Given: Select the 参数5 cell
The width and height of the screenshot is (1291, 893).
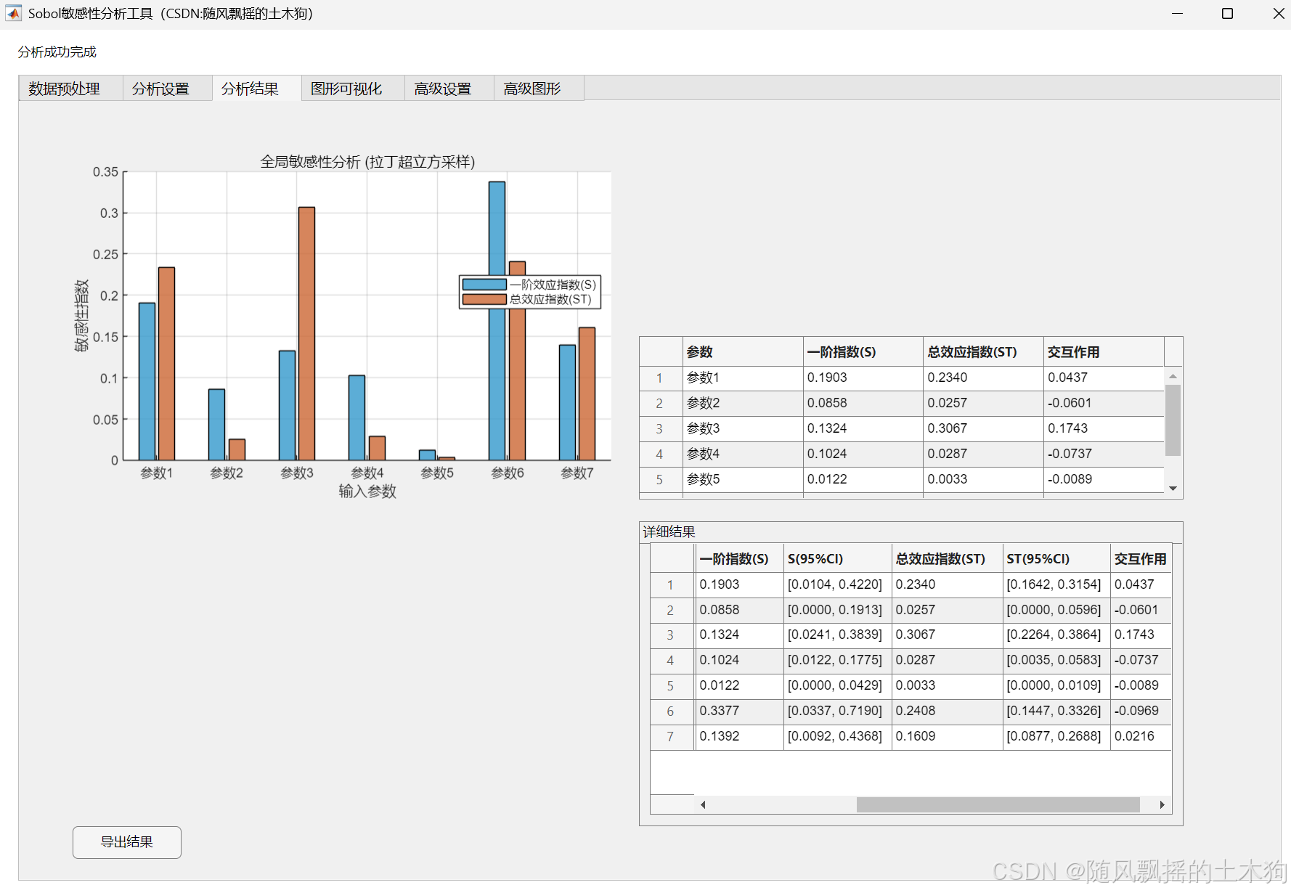Looking at the screenshot, I should (x=743, y=480).
